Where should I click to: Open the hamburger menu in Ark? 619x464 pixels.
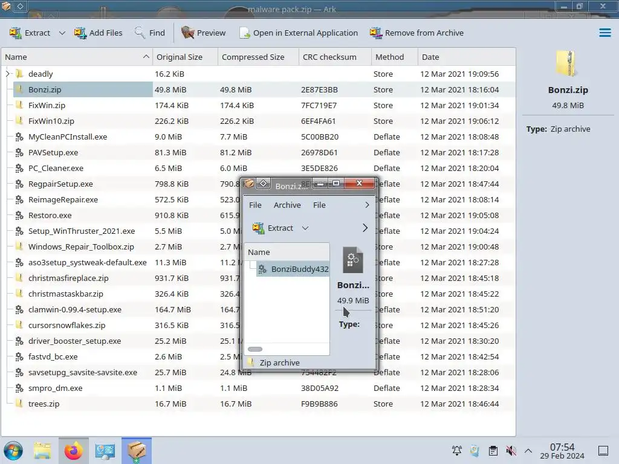click(604, 33)
